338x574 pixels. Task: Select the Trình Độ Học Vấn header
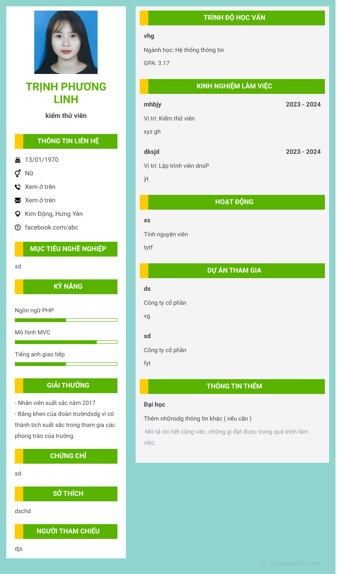click(234, 18)
